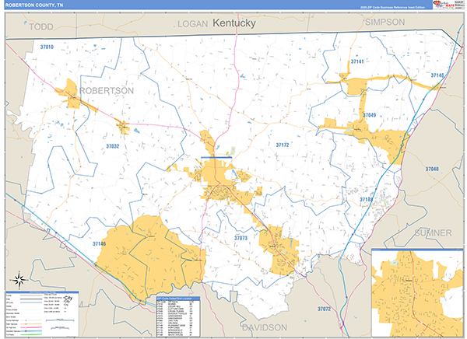Click the 'TODD' county label

click(x=41, y=26)
